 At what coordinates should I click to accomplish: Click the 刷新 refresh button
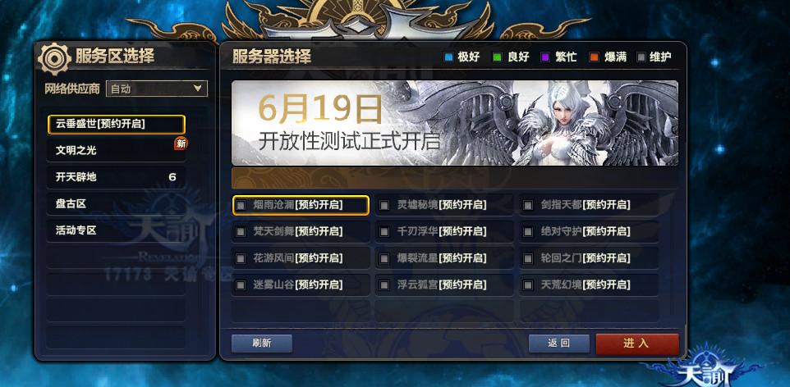262,344
